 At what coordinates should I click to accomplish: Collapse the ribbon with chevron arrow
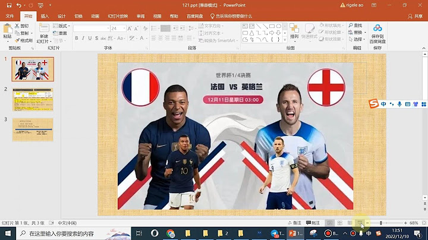pos(424,48)
